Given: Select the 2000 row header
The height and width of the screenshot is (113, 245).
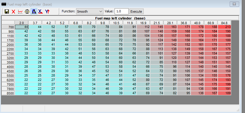Looking at the screenshot, I should point(8,45).
